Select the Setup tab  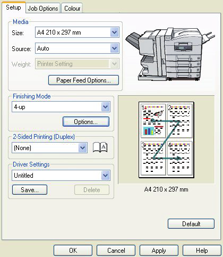(x=13, y=7)
